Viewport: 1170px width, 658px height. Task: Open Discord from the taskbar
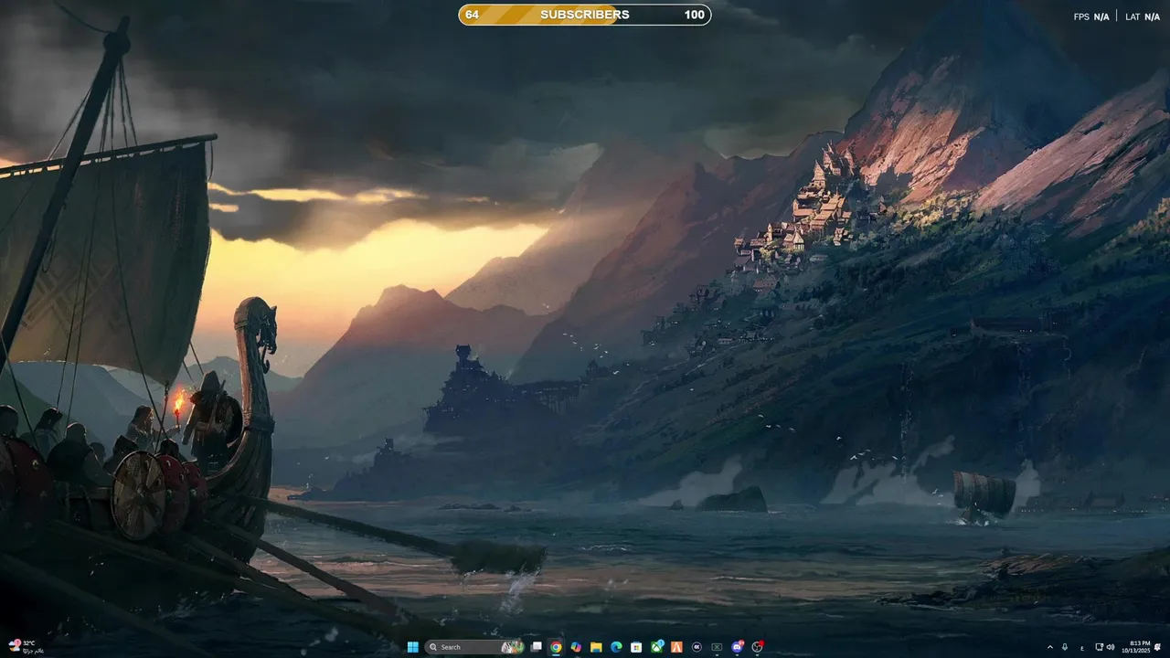738,647
